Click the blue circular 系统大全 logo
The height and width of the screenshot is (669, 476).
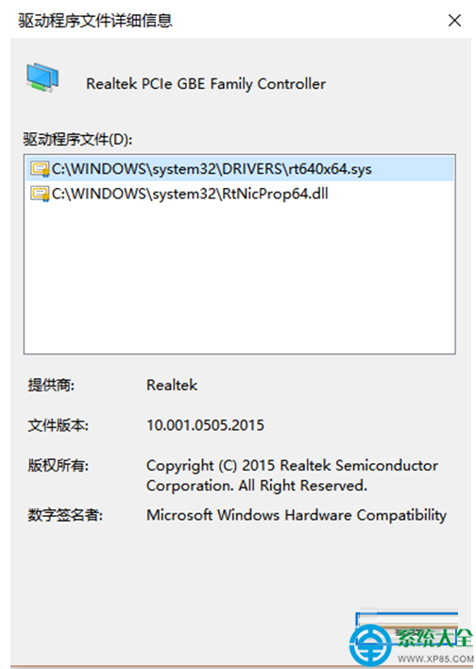[x=372, y=647]
